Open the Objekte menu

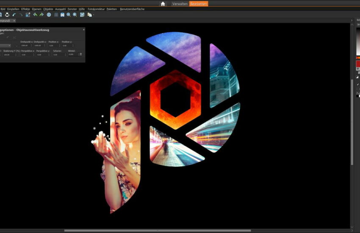click(48, 9)
